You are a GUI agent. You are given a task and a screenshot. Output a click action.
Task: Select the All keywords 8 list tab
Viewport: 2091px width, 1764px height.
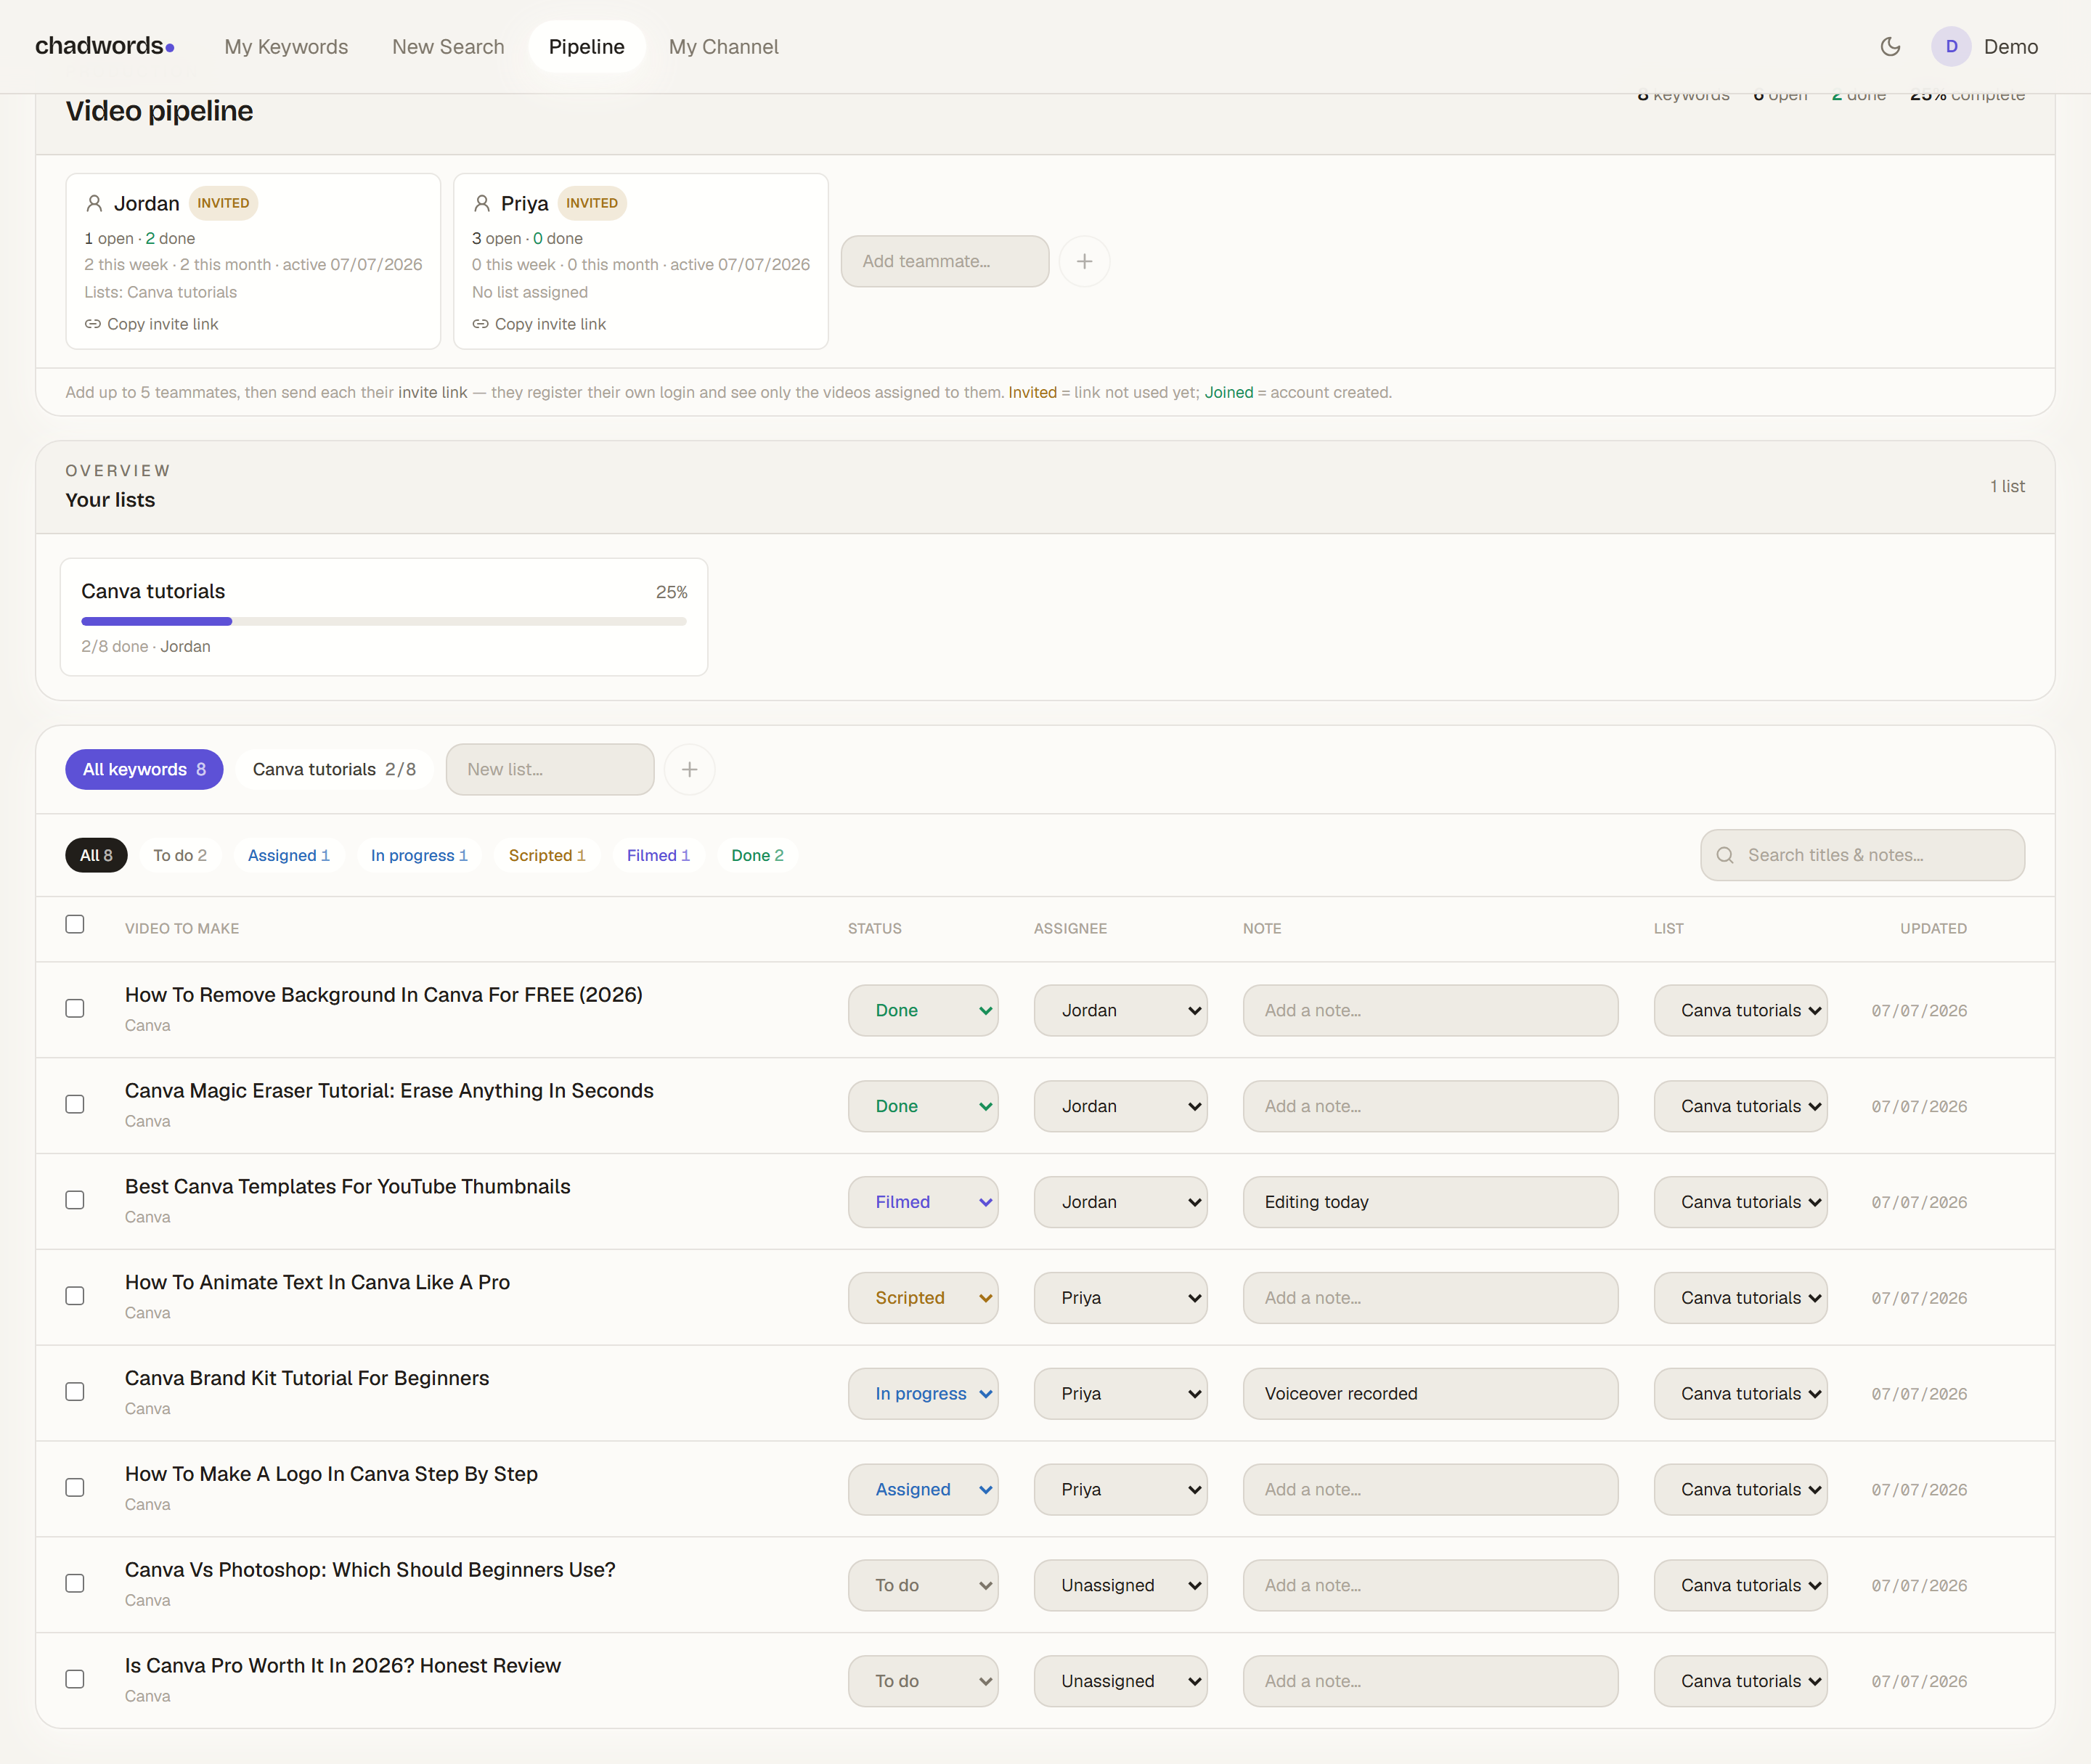pyautogui.click(x=144, y=769)
